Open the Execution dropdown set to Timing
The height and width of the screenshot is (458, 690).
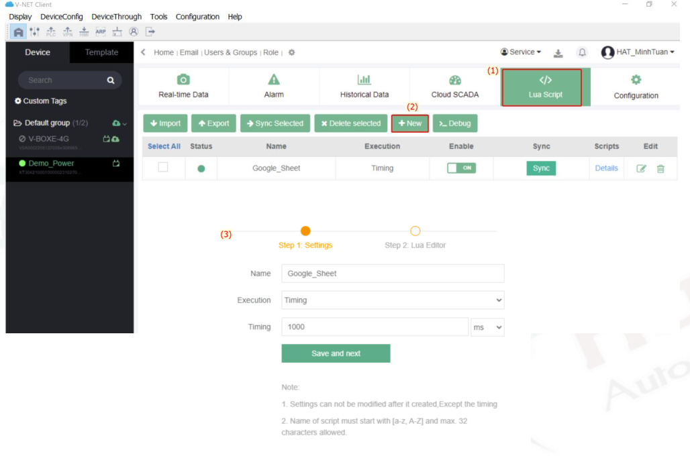pyautogui.click(x=392, y=300)
